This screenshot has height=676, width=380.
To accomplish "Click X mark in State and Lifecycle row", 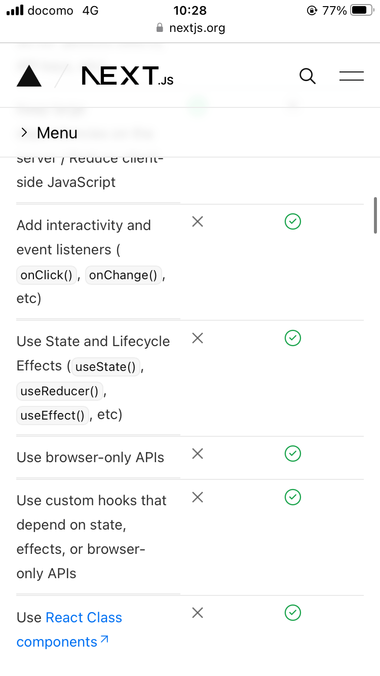I will (x=198, y=338).
